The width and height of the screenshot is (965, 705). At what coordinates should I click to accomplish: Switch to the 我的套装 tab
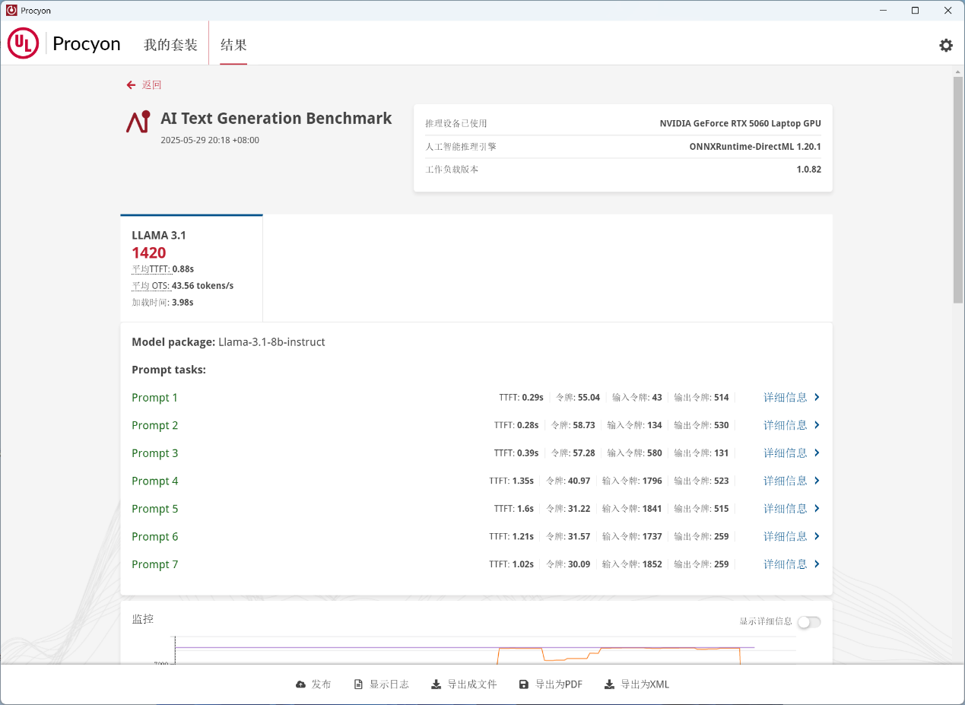pyautogui.click(x=170, y=45)
